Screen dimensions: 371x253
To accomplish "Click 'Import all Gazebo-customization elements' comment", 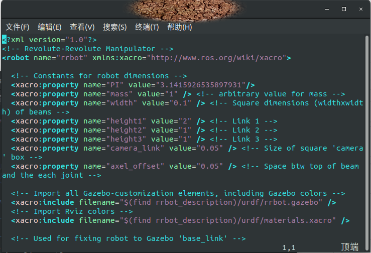I will pos(178,193).
